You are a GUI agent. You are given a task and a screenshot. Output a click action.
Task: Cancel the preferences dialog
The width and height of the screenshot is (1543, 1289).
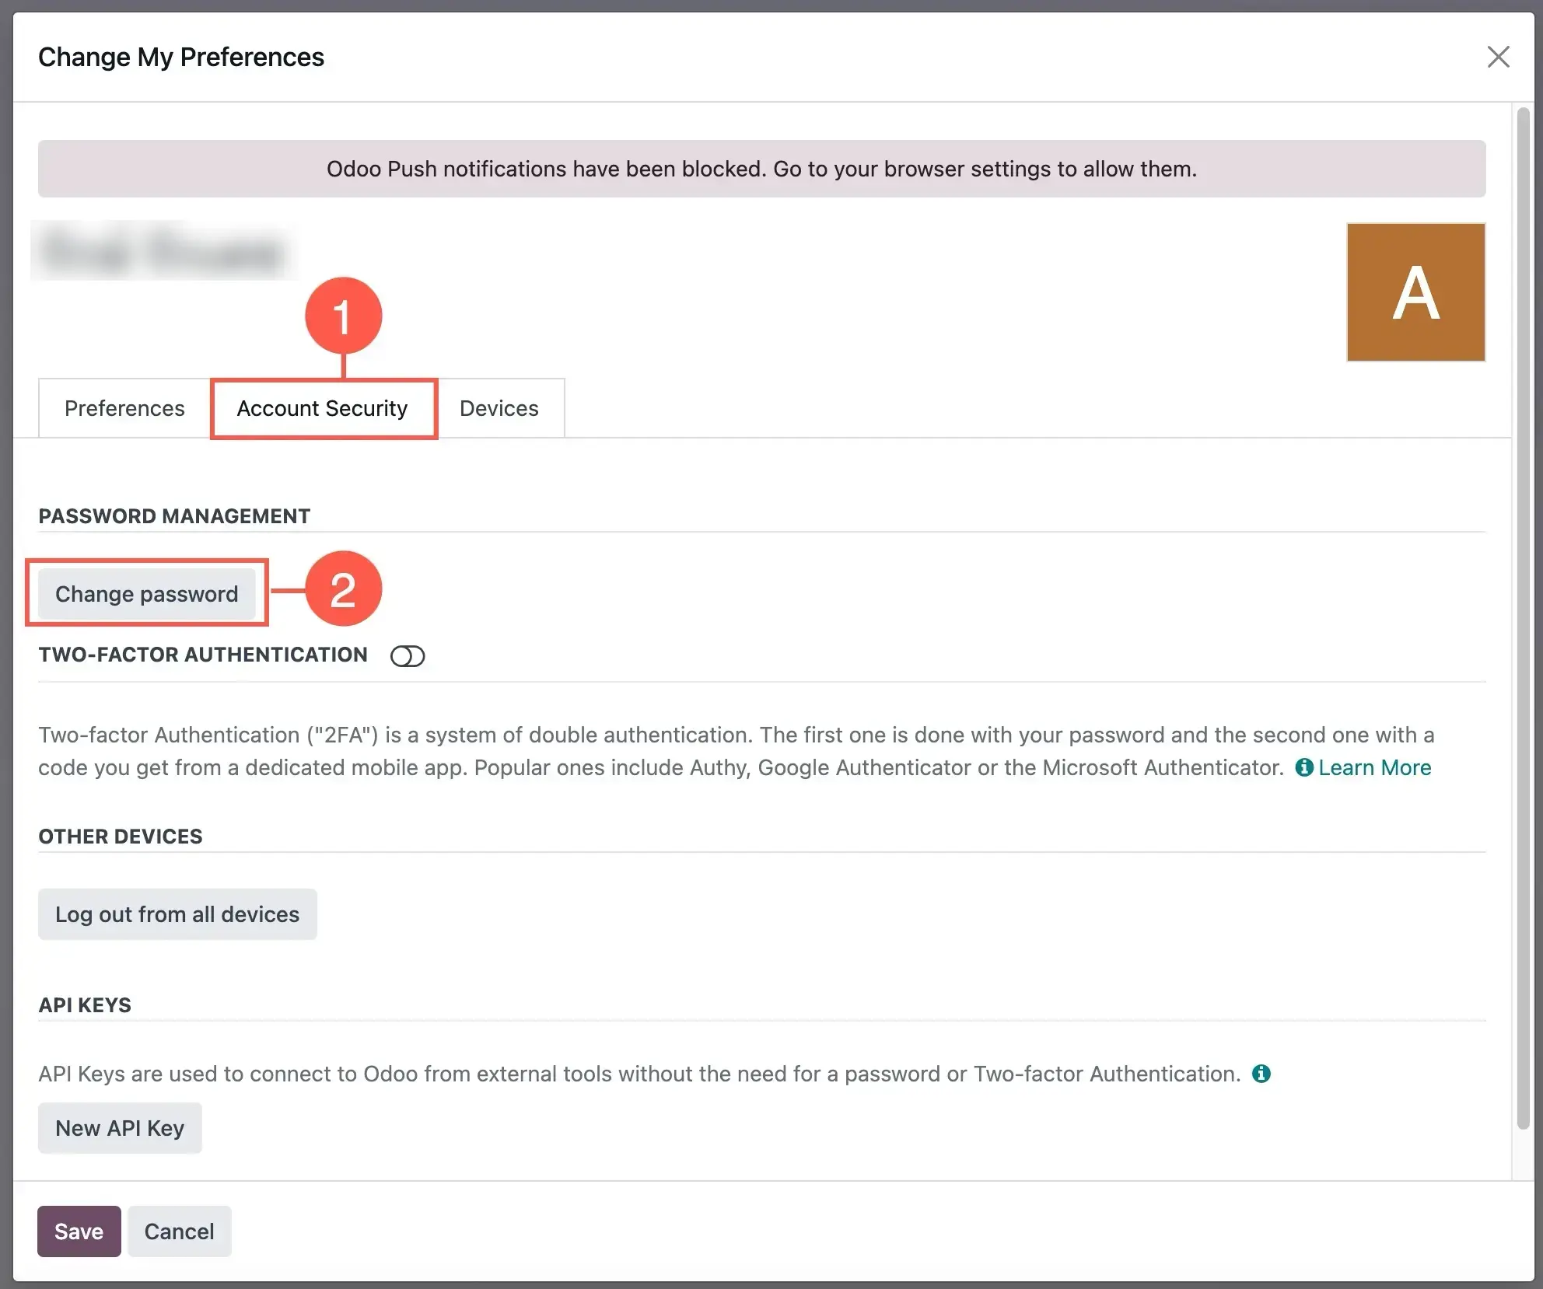[179, 1231]
